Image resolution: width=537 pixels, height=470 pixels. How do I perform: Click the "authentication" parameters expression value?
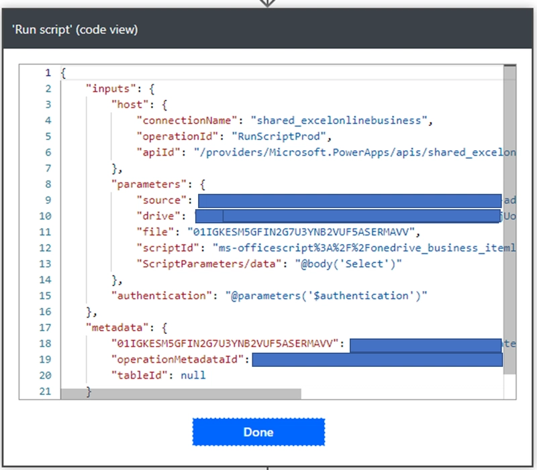click(330, 296)
